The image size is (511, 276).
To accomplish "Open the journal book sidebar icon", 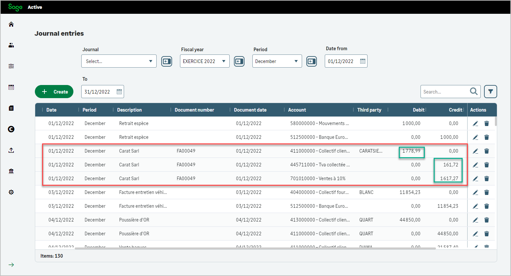I will click(x=11, y=108).
